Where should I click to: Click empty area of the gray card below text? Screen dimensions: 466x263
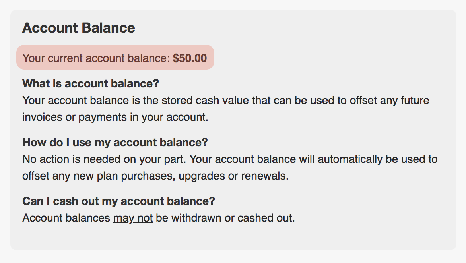[x=233, y=238]
